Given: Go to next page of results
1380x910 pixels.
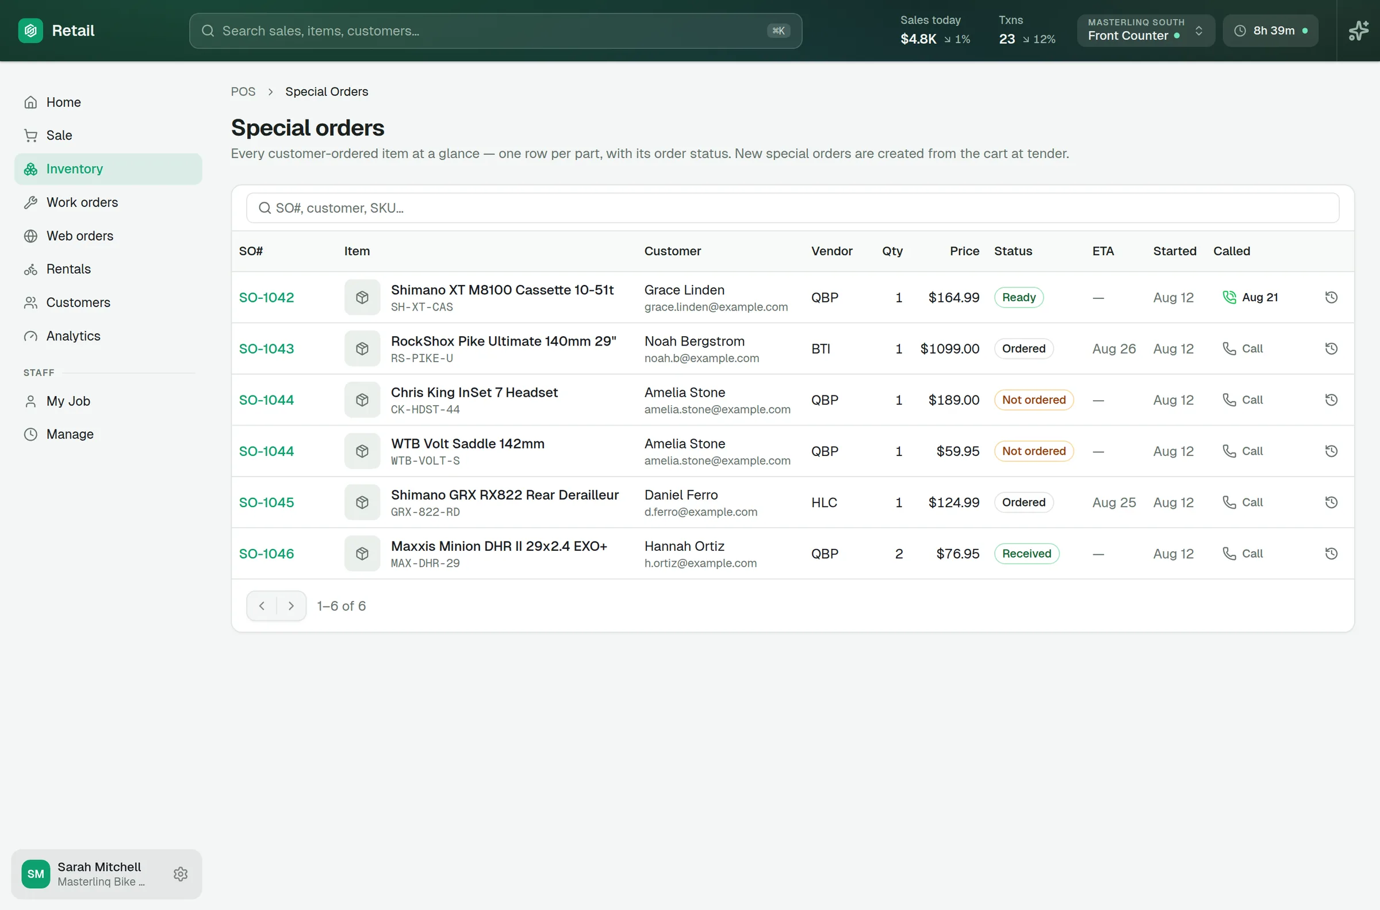Looking at the screenshot, I should click(x=292, y=606).
